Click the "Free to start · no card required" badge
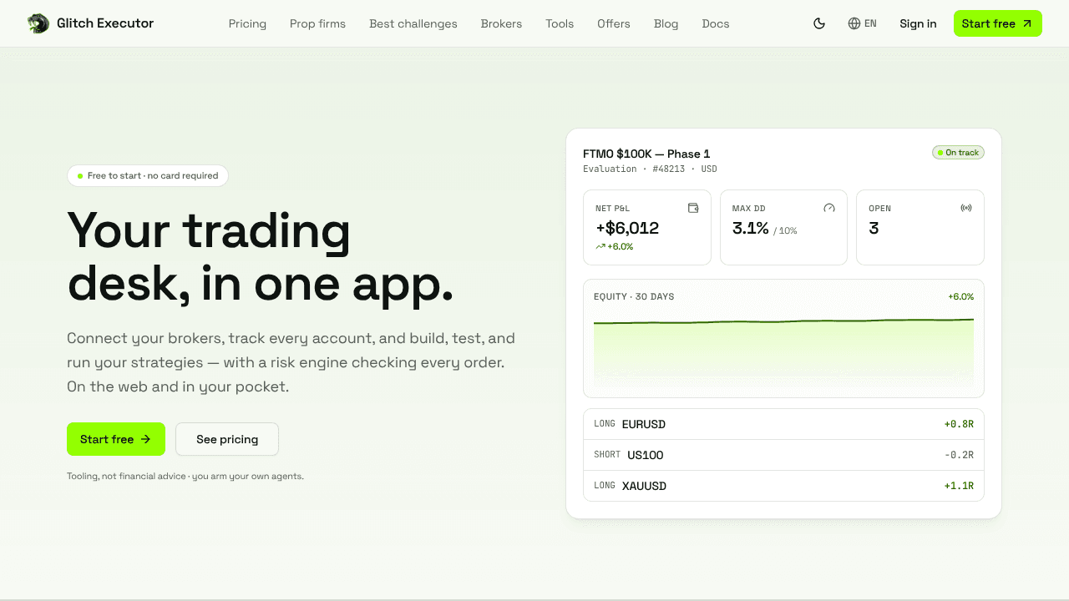Image resolution: width=1069 pixels, height=601 pixels. click(148, 175)
